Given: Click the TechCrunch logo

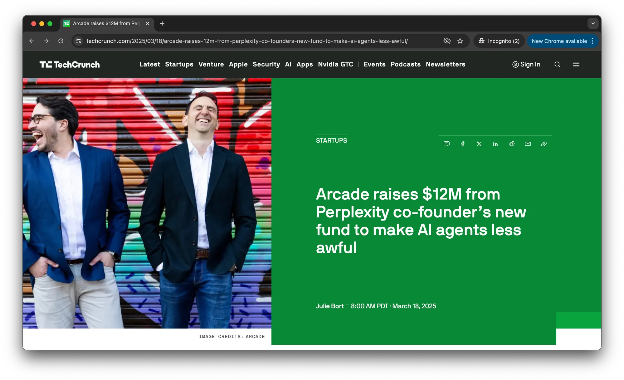Looking at the screenshot, I should pyautogui.click(x=70, y=65).
